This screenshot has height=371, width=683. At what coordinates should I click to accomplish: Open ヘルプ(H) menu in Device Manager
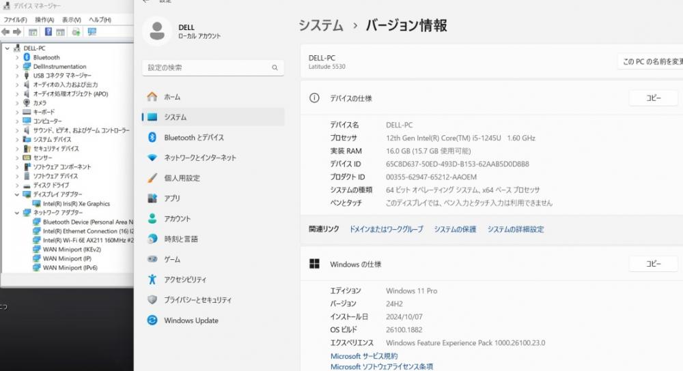pos(100,20)
